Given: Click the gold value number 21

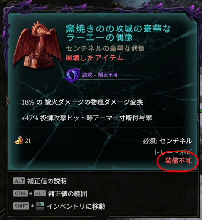Looking at the screenshot, I should tap(28, 141).
